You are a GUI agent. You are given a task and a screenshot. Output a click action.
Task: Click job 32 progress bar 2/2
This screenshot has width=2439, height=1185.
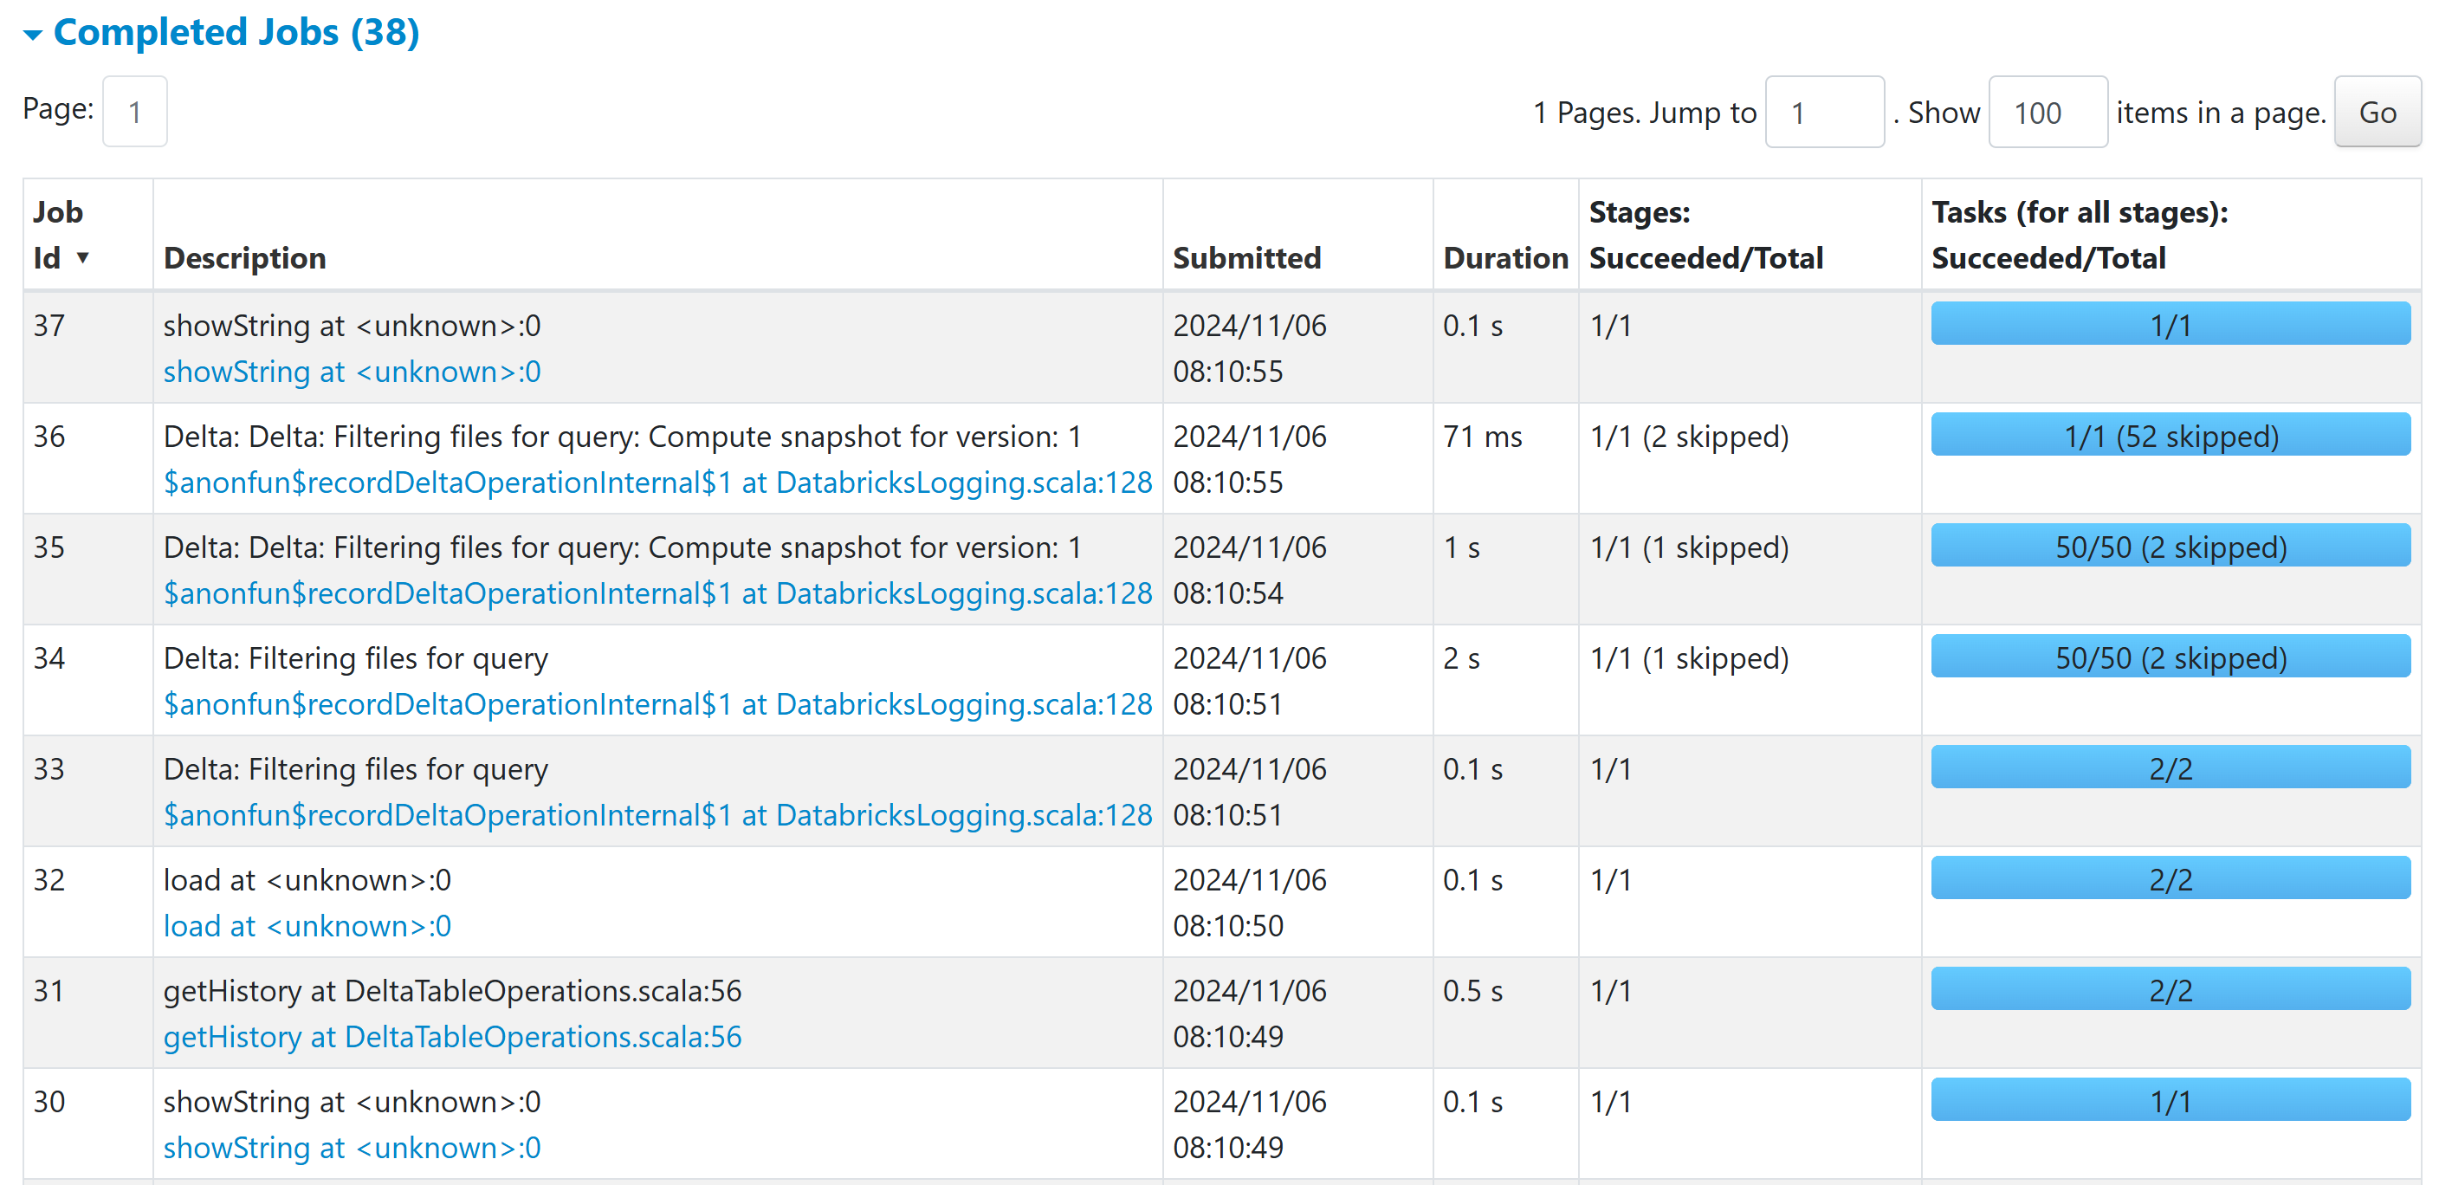pos(2171,878)
